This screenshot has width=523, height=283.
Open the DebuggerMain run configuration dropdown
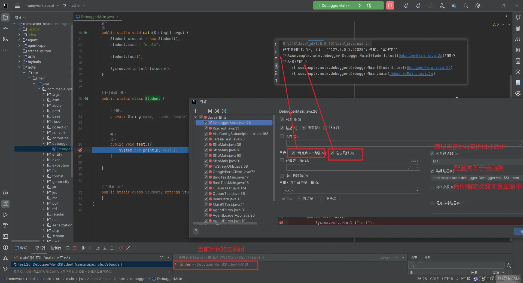(334, 5)
